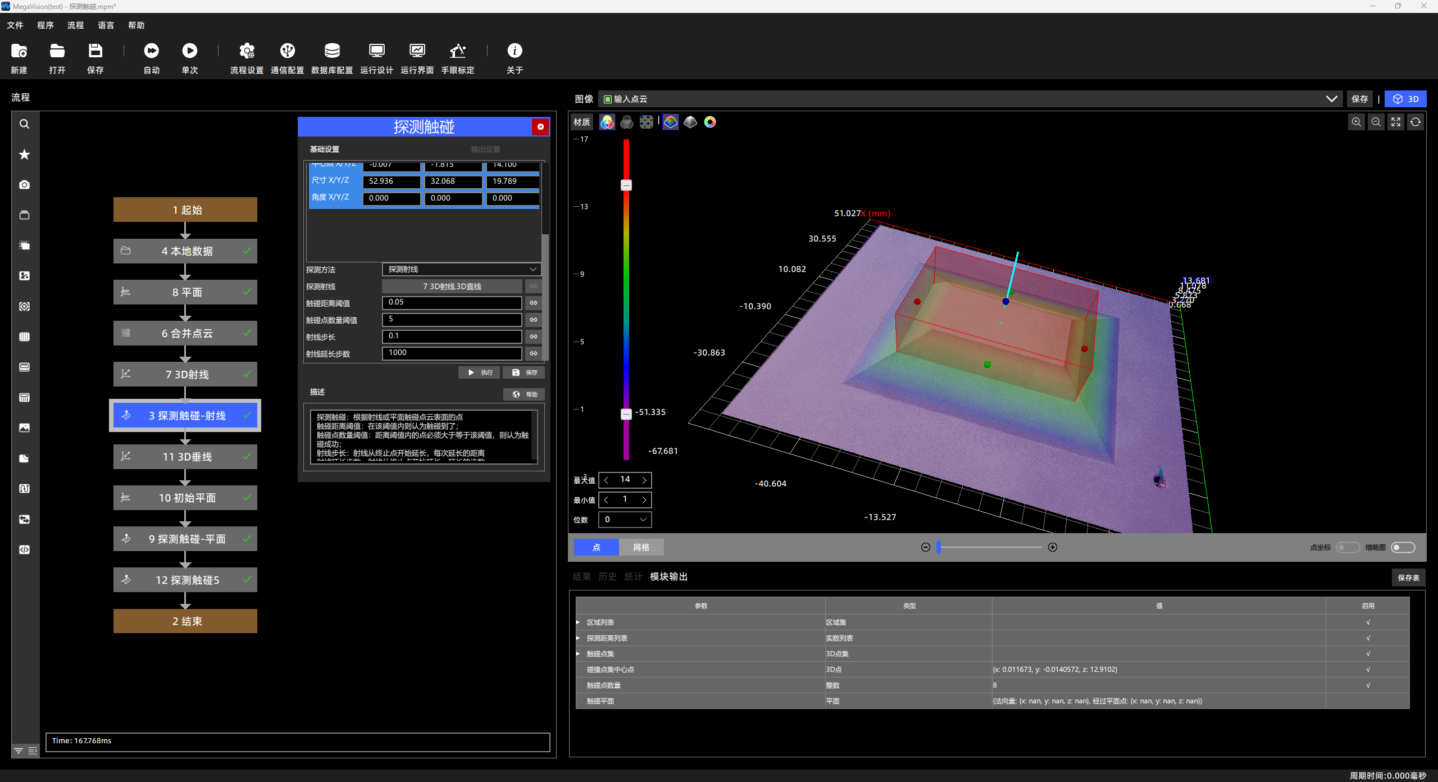This screenshot has height=782, width=1438.
Task: Click the calculator sidebar icon
Action: pos(24,398)
